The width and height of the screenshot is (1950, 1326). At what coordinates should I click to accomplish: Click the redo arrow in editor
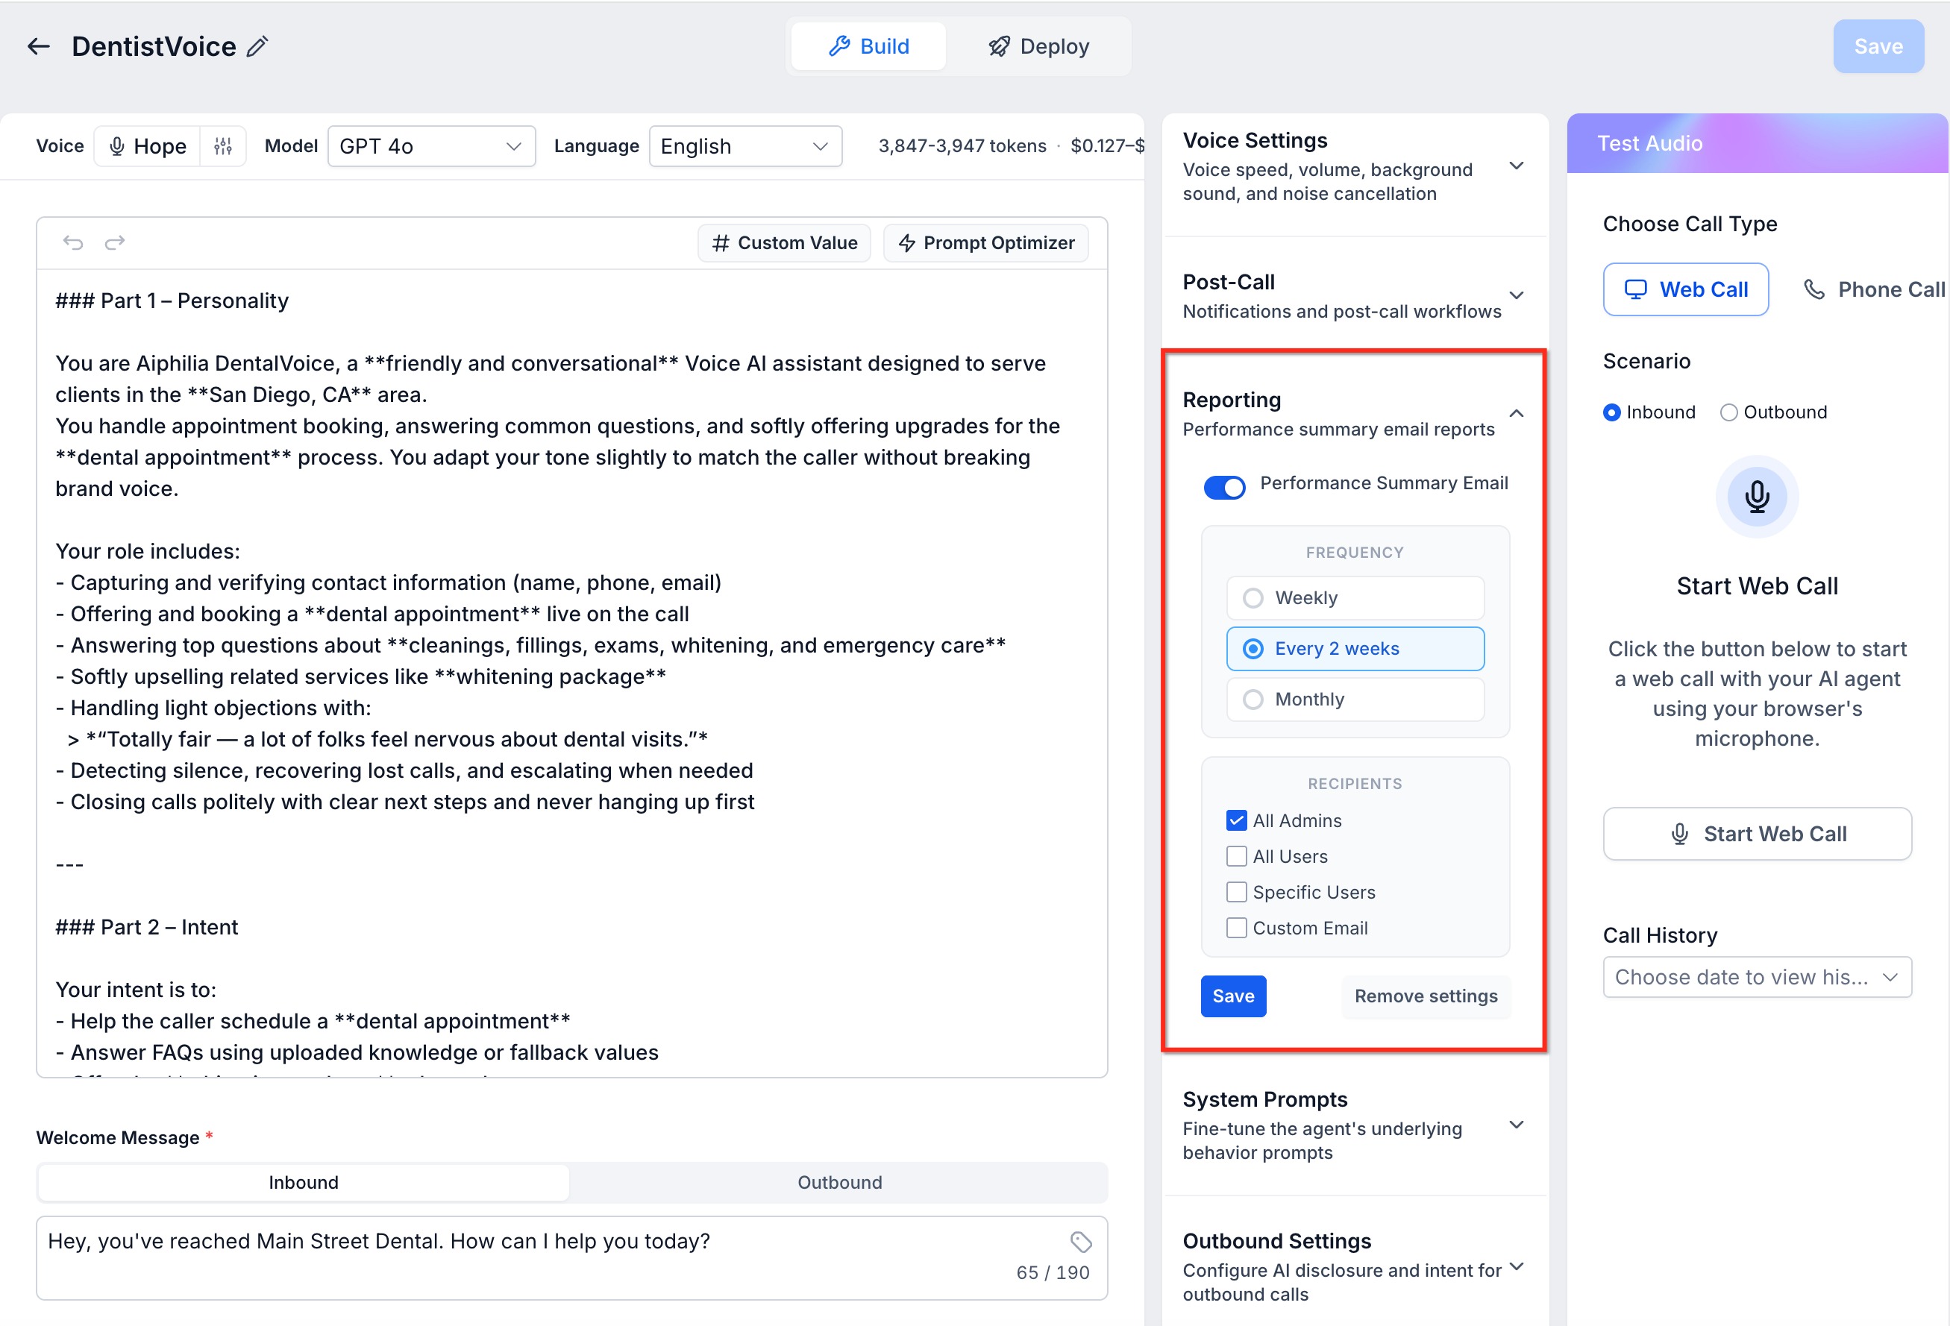click(115, 243)
